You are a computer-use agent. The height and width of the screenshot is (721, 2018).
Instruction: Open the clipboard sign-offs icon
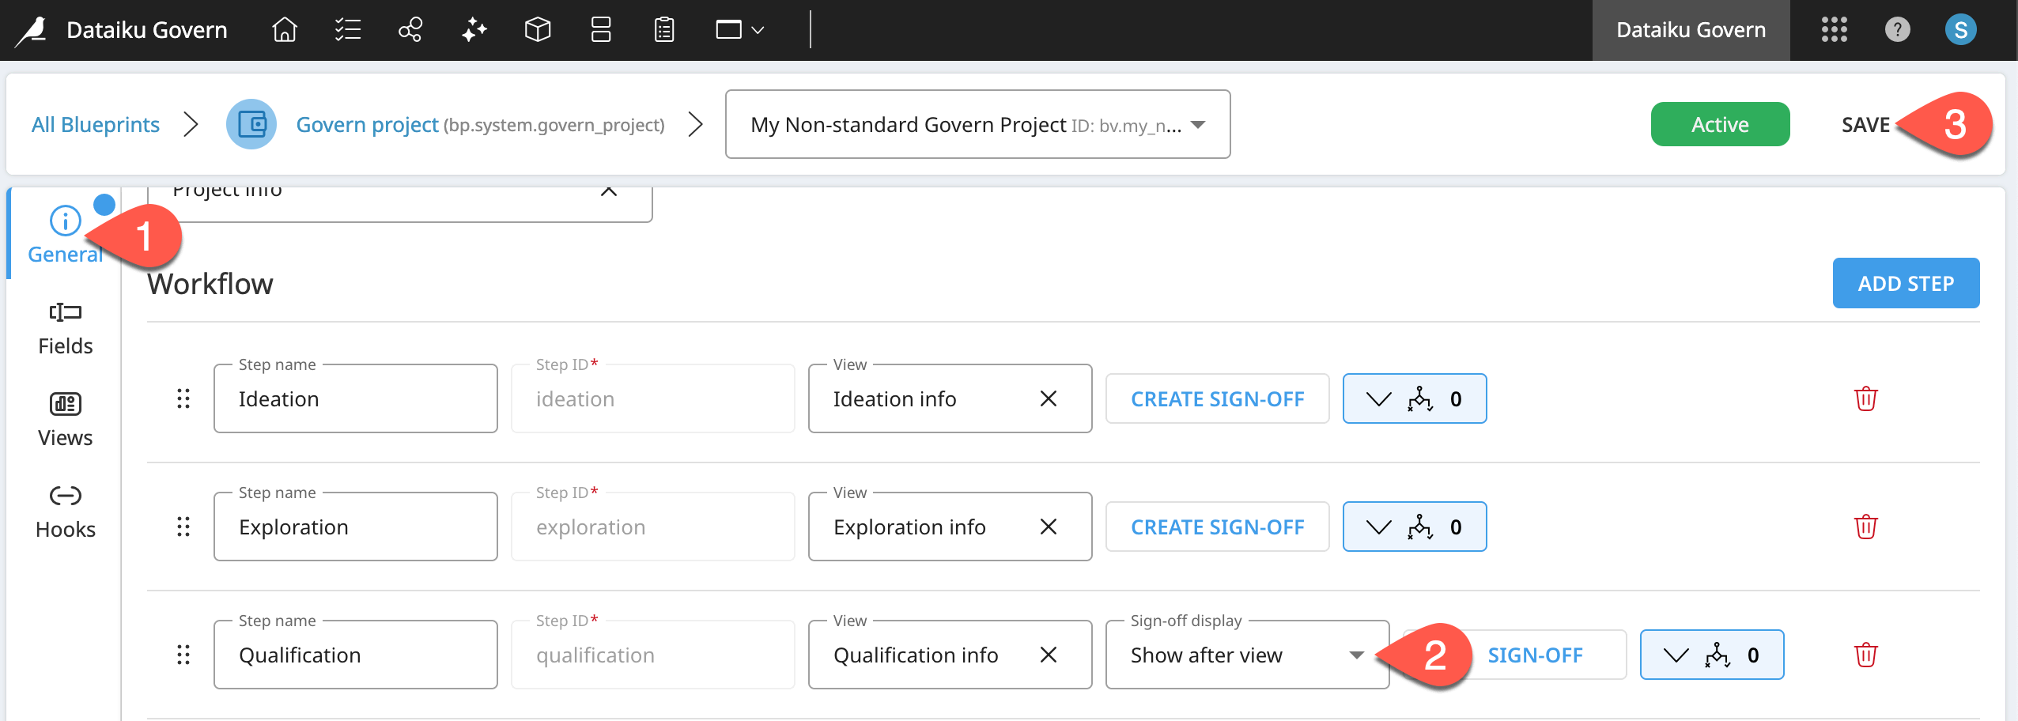click(663, 30)
